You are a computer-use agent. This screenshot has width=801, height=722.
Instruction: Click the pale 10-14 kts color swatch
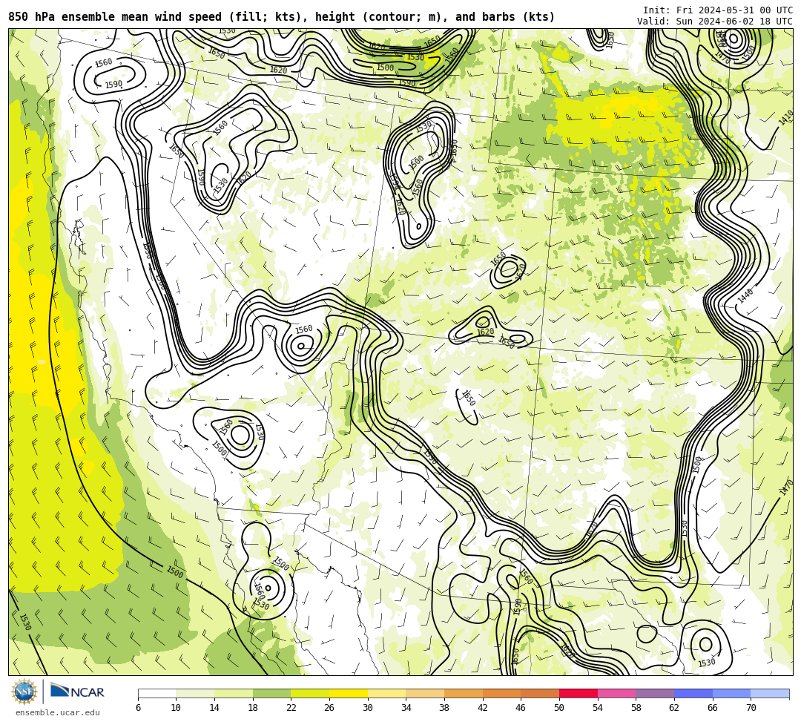[x=195, y=693]
